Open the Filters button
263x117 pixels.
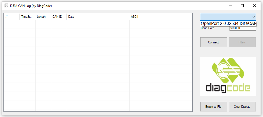pos(242,42)
